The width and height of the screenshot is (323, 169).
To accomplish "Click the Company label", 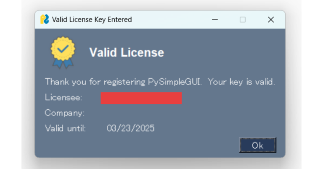I will [64, 113].
